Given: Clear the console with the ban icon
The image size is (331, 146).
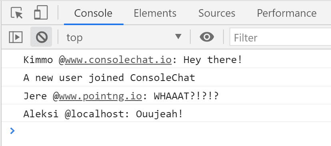Looking at the screenshot, I should (42, 37).
